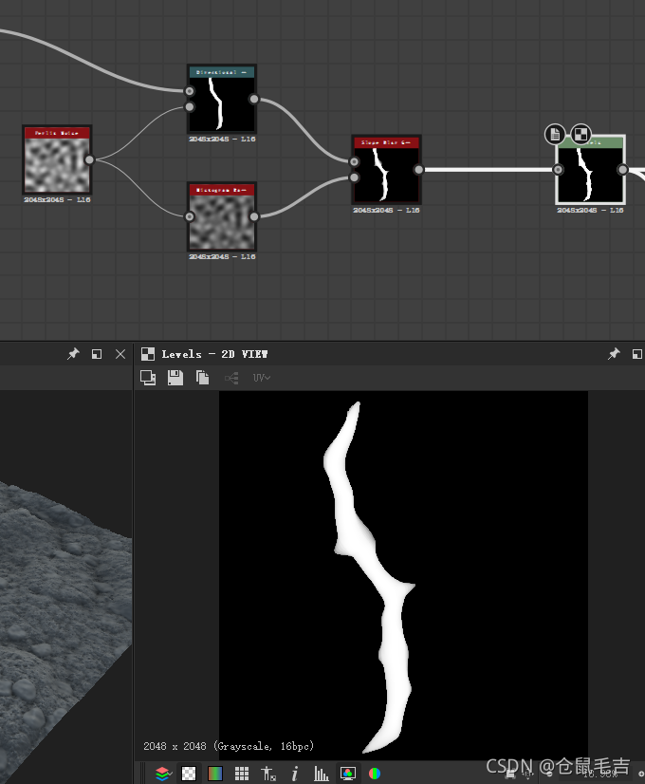Save the 2D view as bitmap
Viewport: 645px width, 784px height.
[175, 378]
